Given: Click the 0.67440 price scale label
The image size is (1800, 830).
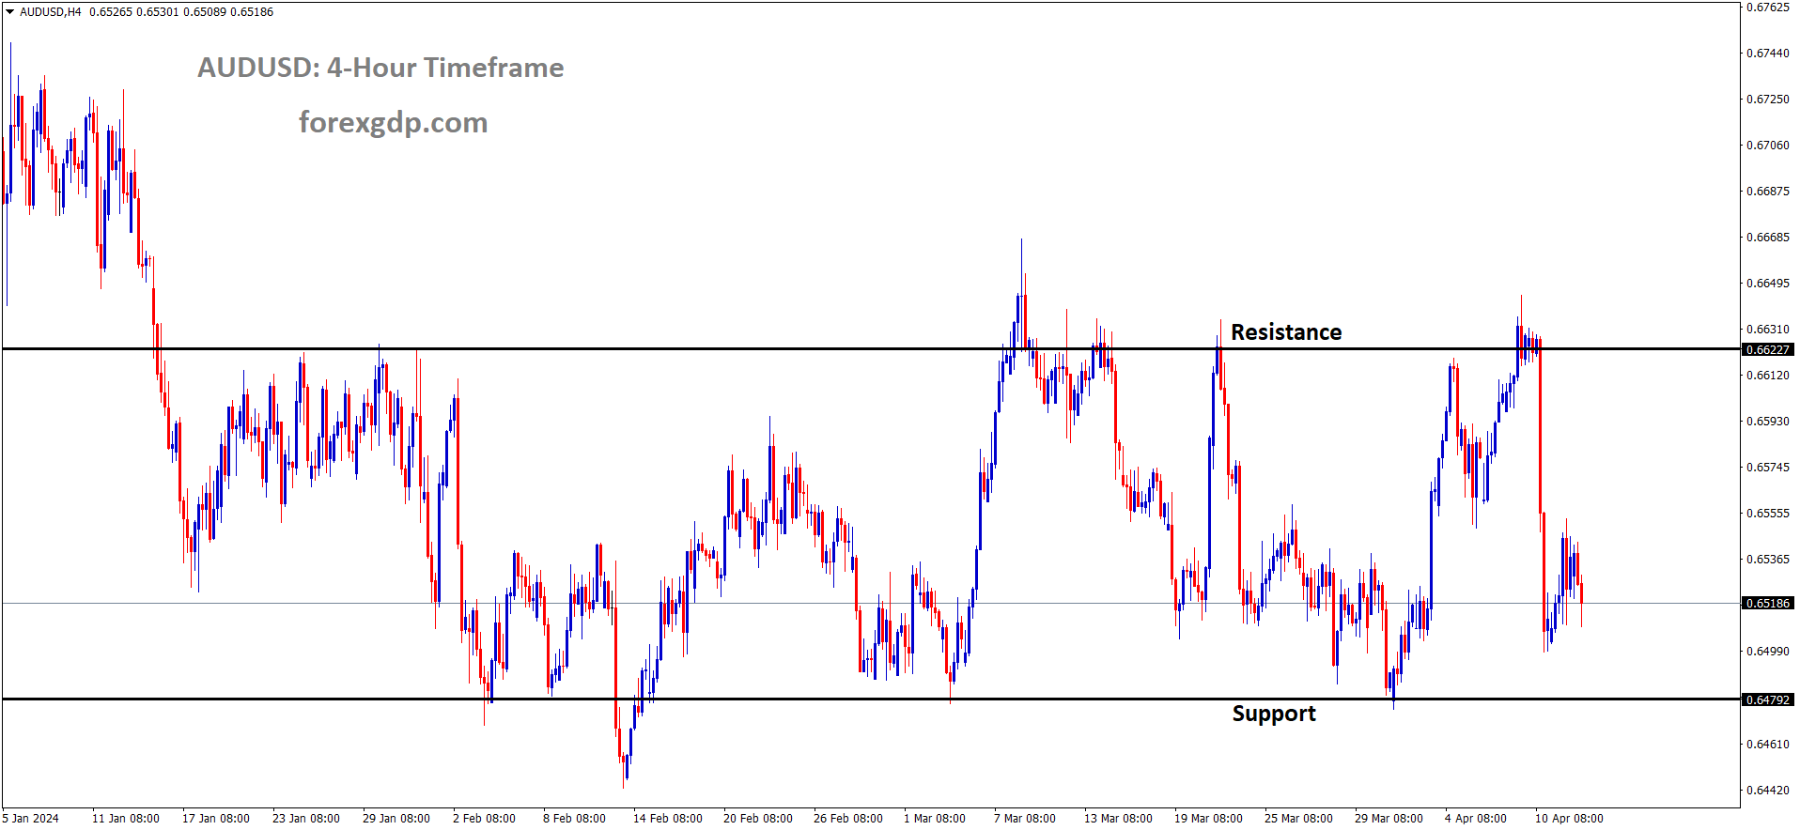Looking at the screenshot, I should click(x=1768, y=53).
